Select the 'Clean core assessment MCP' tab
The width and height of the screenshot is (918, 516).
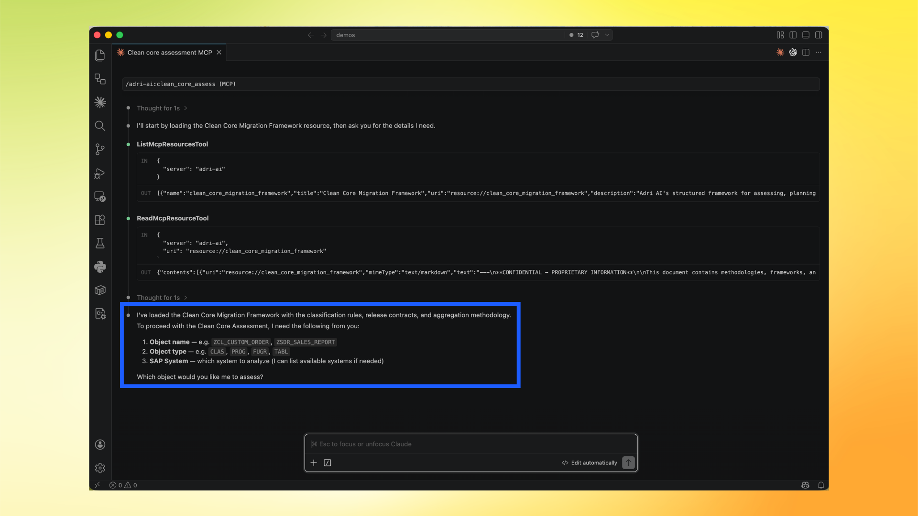[168, 53]
